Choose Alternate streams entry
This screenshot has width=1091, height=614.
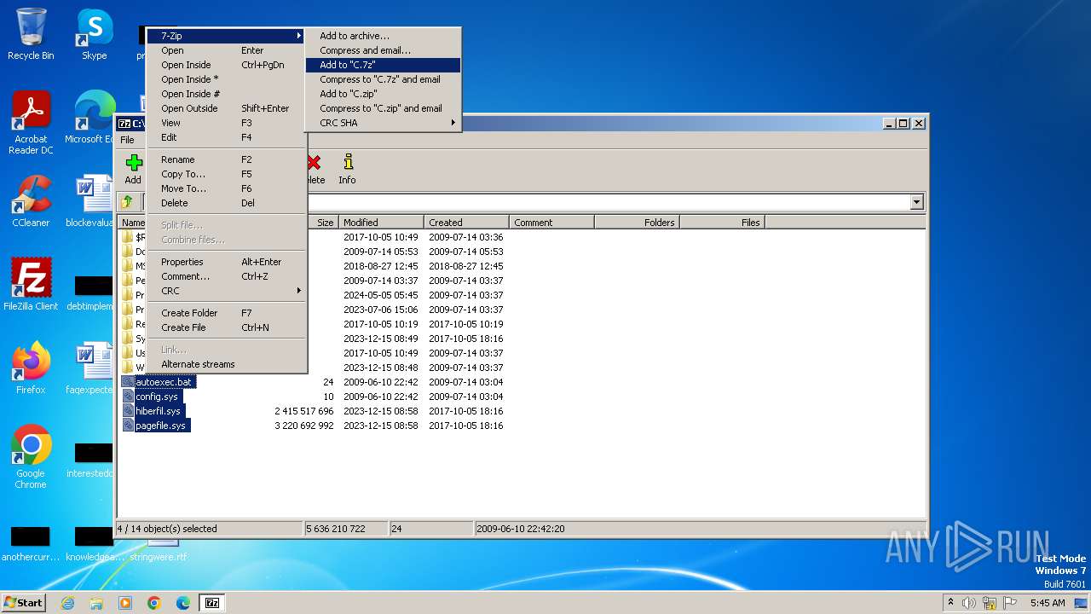227,364
